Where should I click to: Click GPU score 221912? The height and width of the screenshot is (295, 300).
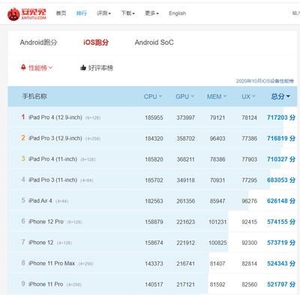[186, 243]
